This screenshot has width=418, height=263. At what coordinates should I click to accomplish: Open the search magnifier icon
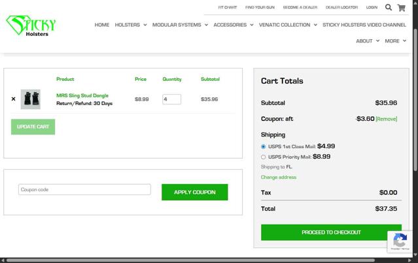click(389, 8)
